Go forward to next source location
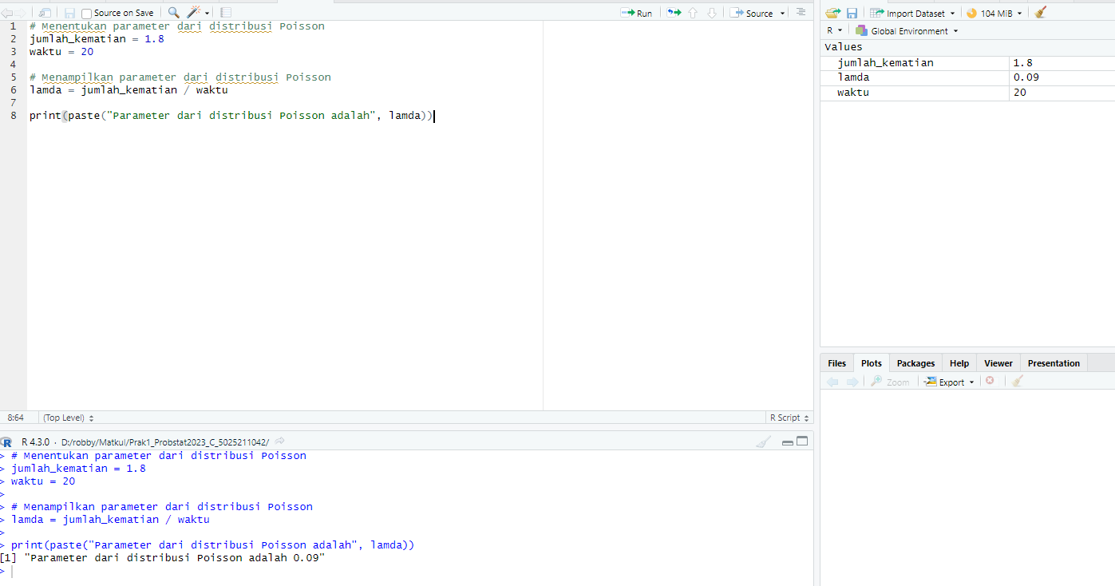The image size is (1115, 586). (x=20, y=13)
